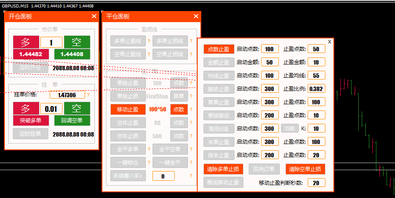Click 清除多单止损 button
The image size is (395, 198).
(224, 169)
